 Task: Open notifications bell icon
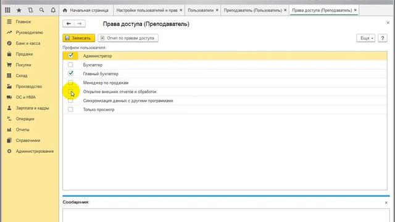point(53,10)
